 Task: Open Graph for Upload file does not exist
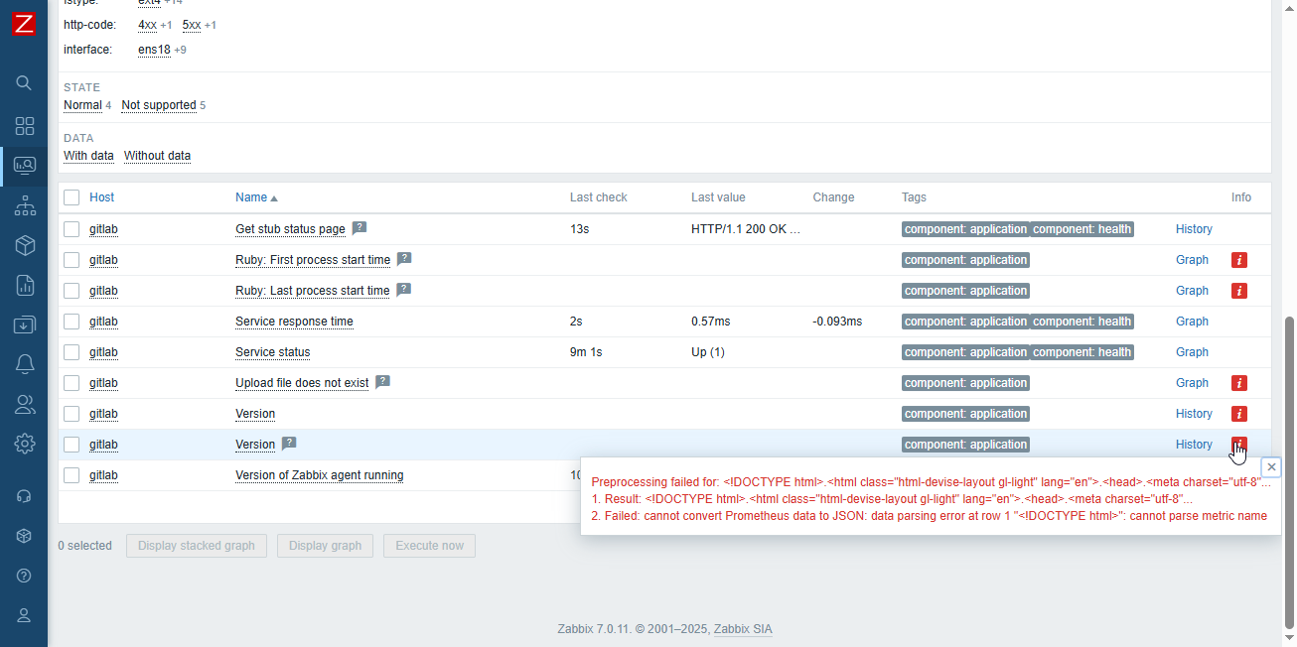tap(1192, 383)
